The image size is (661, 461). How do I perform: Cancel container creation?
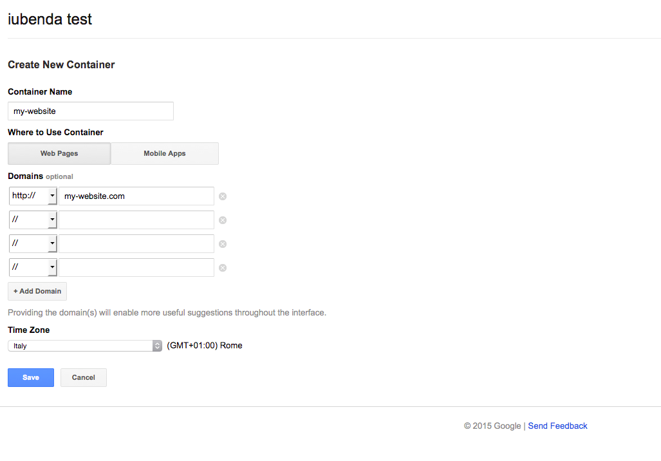tap(84, 378)
